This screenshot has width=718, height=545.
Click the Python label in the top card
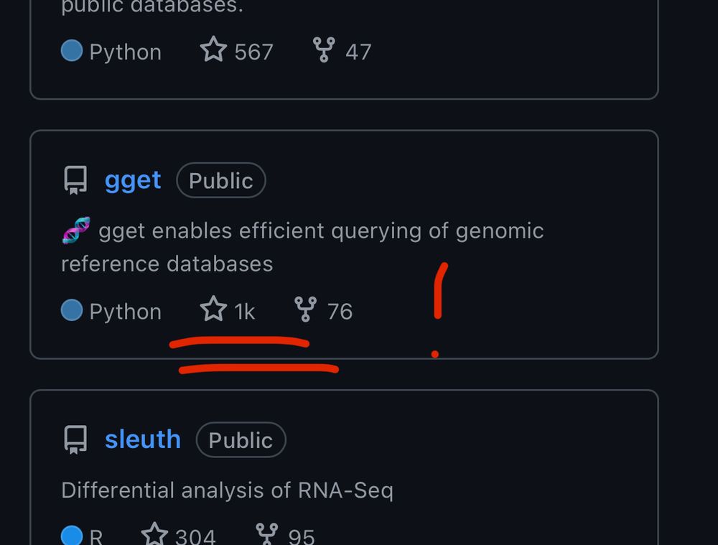click(x=126, y=52)
